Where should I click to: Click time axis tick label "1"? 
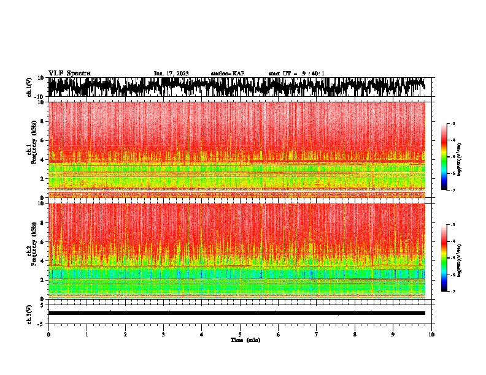[87, 335]
